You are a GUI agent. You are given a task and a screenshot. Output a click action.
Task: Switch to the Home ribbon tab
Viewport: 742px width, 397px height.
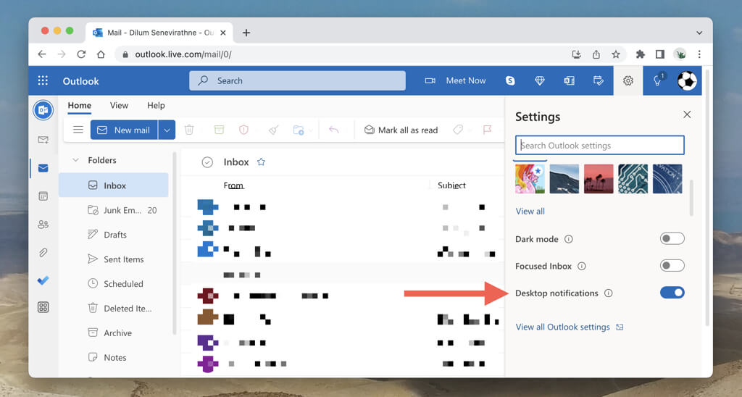pyautogui.click(x=80, y=106)
